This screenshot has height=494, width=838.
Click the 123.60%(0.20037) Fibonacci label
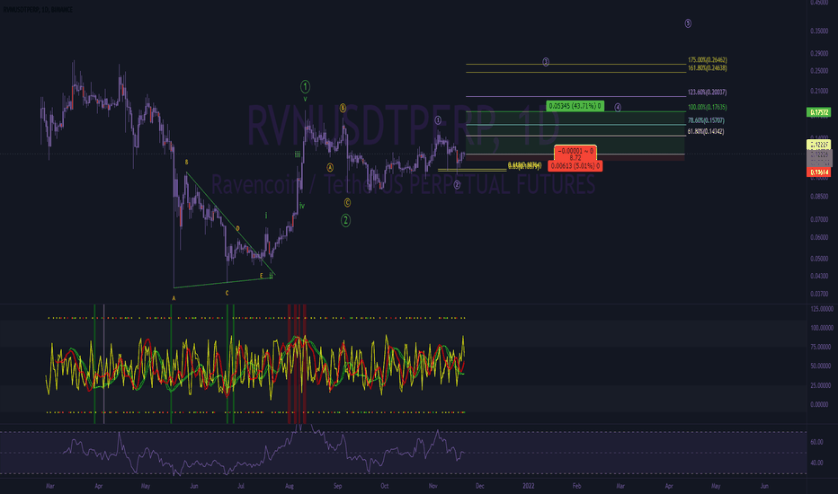tap(707, 93)
